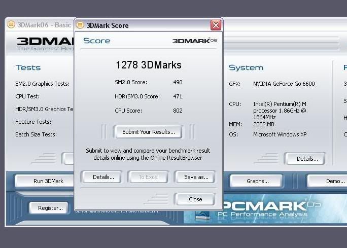The height and width of the screenshot is (248, 347).
Task: Click the 2032 MB memory value
Action: point(264,124)
